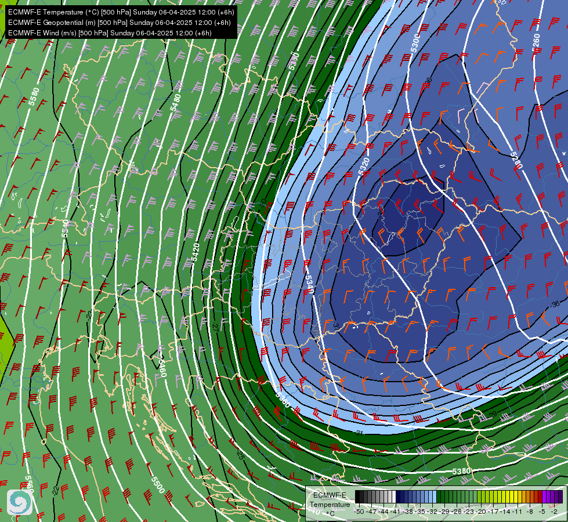The width and height of the screenshot is (568, 522).
Task: Click the -8 legend tick label
Action: pos(530,512)
